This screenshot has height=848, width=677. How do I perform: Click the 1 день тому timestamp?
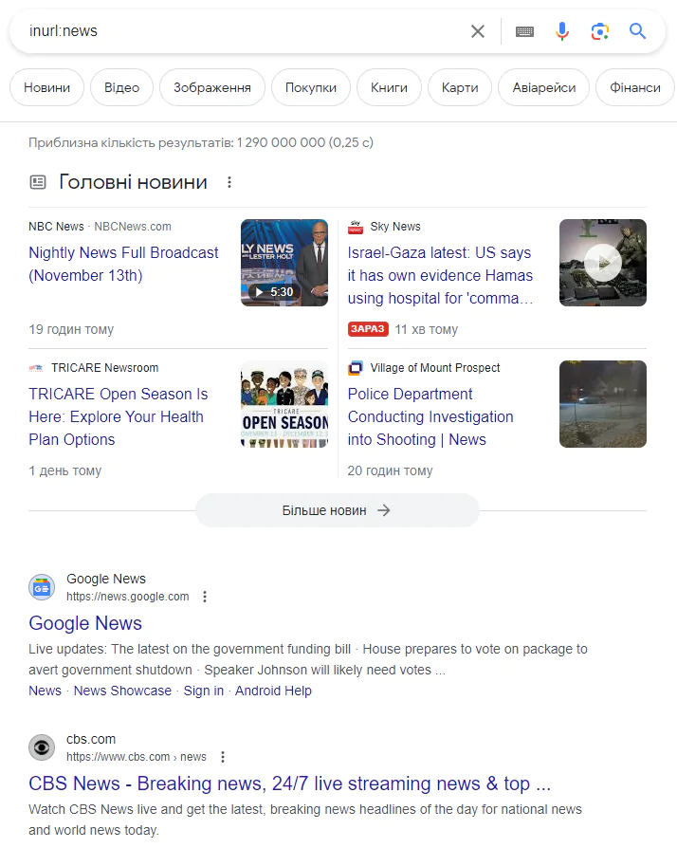pos(64,470)
